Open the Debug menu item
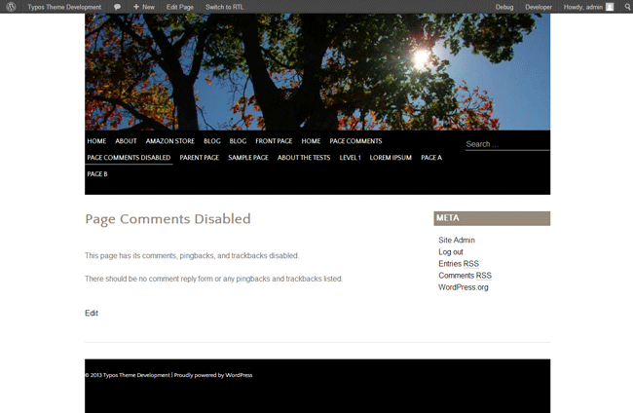Viewport: 633px width, 413px height. [x=504, y=7]
